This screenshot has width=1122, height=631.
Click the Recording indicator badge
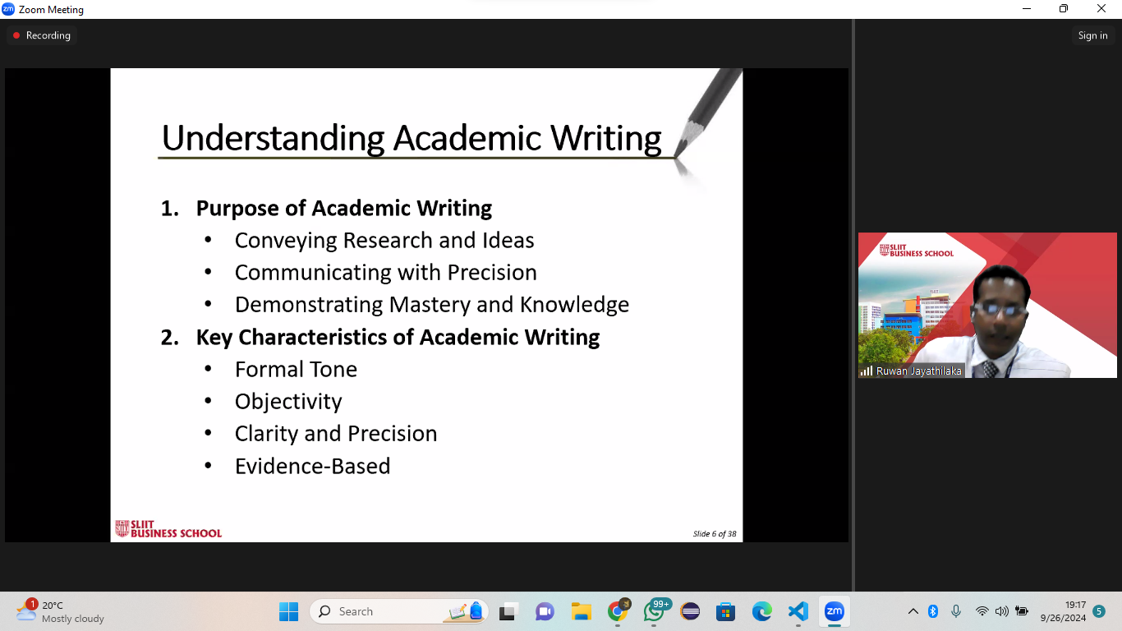pos(41,35)
